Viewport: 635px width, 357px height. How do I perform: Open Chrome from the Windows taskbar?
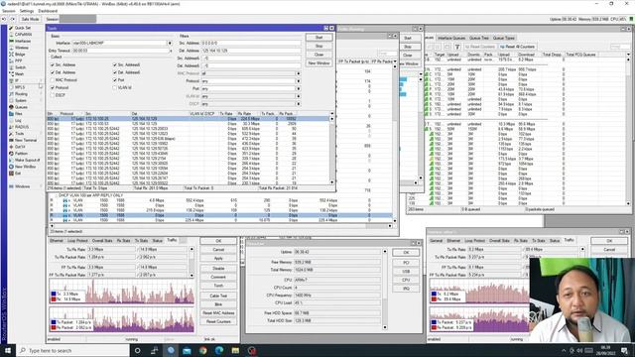(202, 350)
